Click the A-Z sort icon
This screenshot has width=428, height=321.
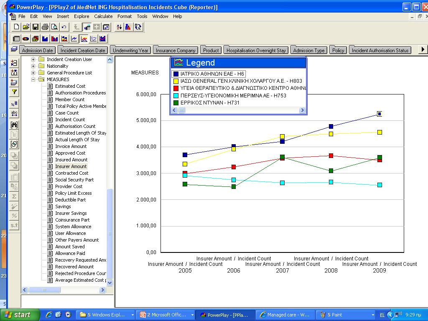pos(119,27)
